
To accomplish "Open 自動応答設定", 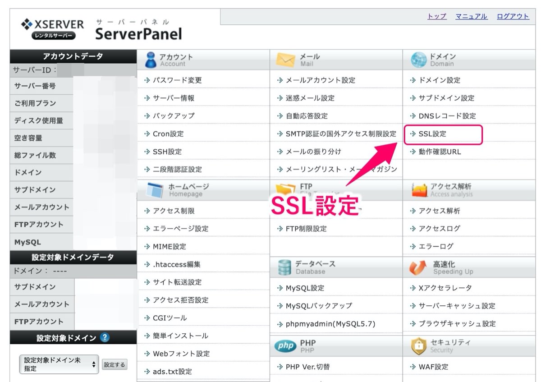I will click(x=307, y=116).
